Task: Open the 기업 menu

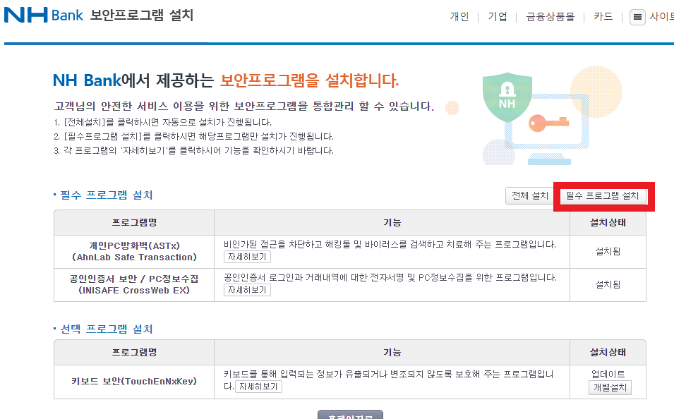Action: (496, 16)
